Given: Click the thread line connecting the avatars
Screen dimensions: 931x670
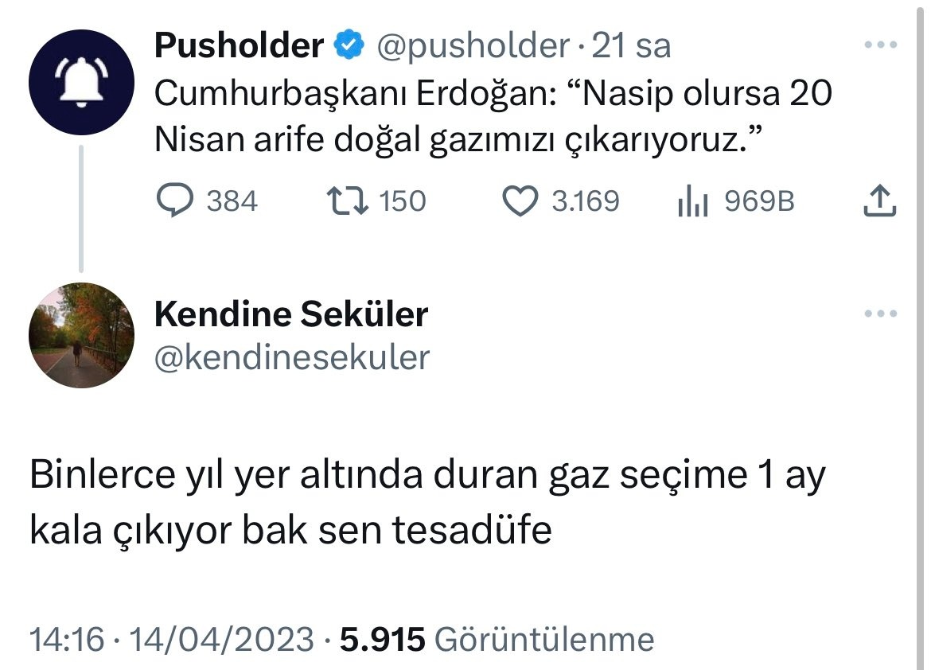Looking at the screenshot, I should (x=80, y=208).
